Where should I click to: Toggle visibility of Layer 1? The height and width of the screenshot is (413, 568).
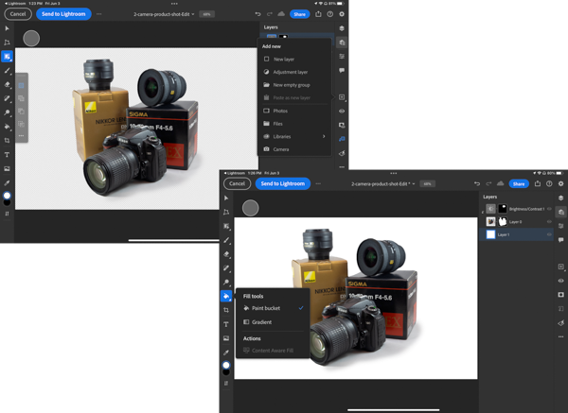coord(549,234)
